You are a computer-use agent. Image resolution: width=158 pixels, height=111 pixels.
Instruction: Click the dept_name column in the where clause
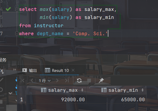(50, 33)
